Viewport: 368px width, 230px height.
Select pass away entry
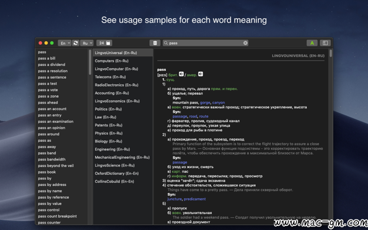point(47,147)
